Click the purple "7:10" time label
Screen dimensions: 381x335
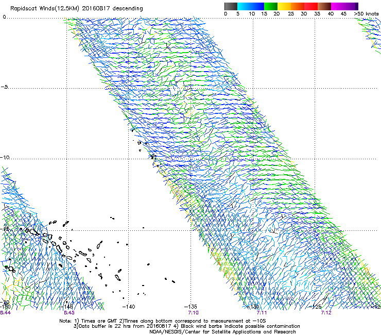coord(193,313)
